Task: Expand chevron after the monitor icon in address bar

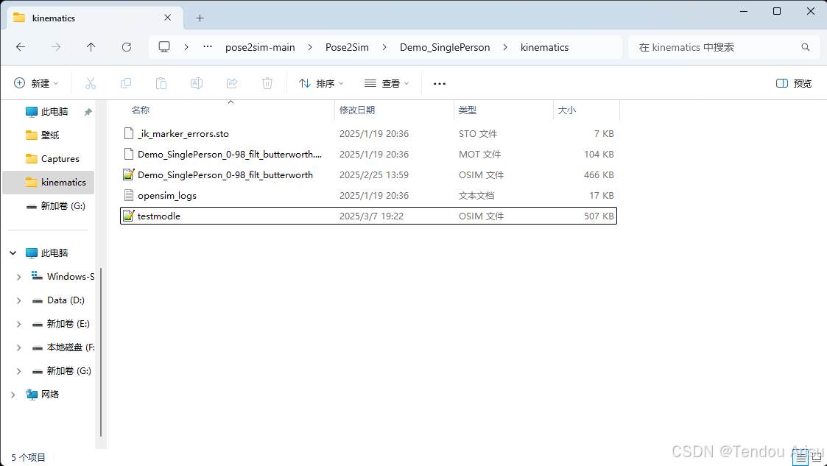Action: point(186,47)
